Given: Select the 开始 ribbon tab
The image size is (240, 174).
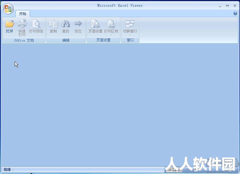Looking at the screenshot, I should pyautogui.click(x=23, y=14).
